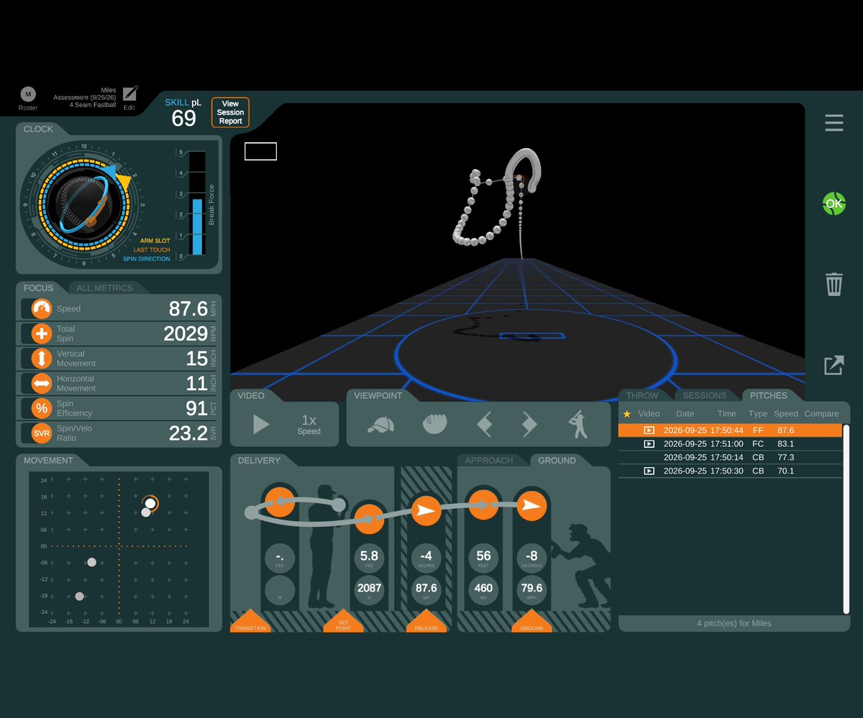Image resolution: width=863 pixels, height=718 pixels.
Task: Select the CB 77.3 pitch row
Action: click(x=730, y=457)
